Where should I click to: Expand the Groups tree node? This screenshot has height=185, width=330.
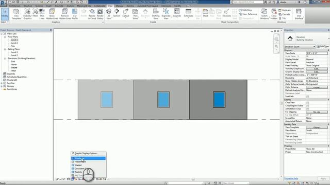(2, 86)
